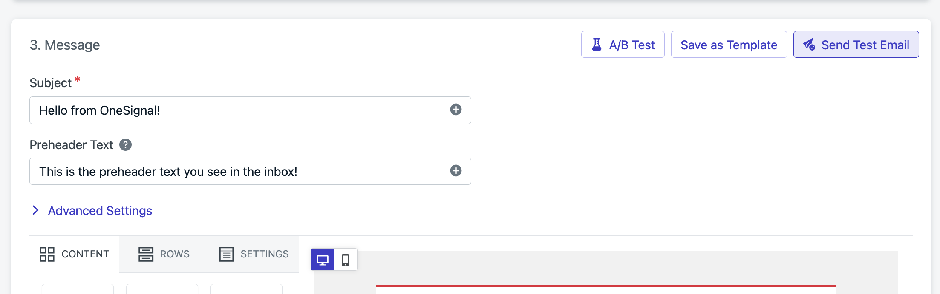The height and width of the screenshot is (294, 940).
Task: Select the ROWS tab
Action: coord(164,254)
